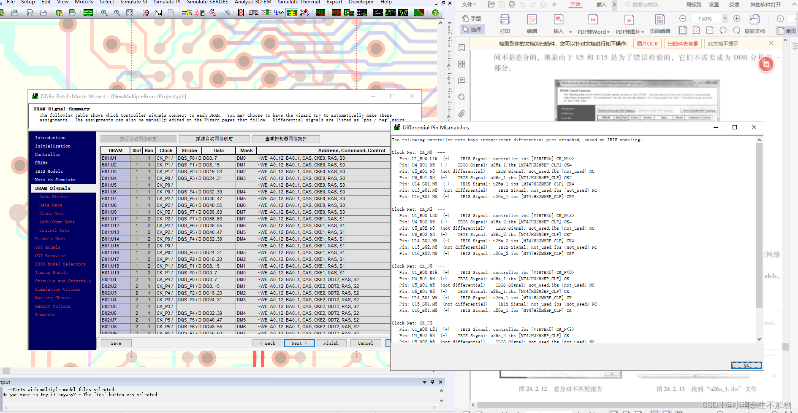Click the 旋转文档 rotate document icon
The height and width of the screenshot is (413, 798).
point(755,24)
